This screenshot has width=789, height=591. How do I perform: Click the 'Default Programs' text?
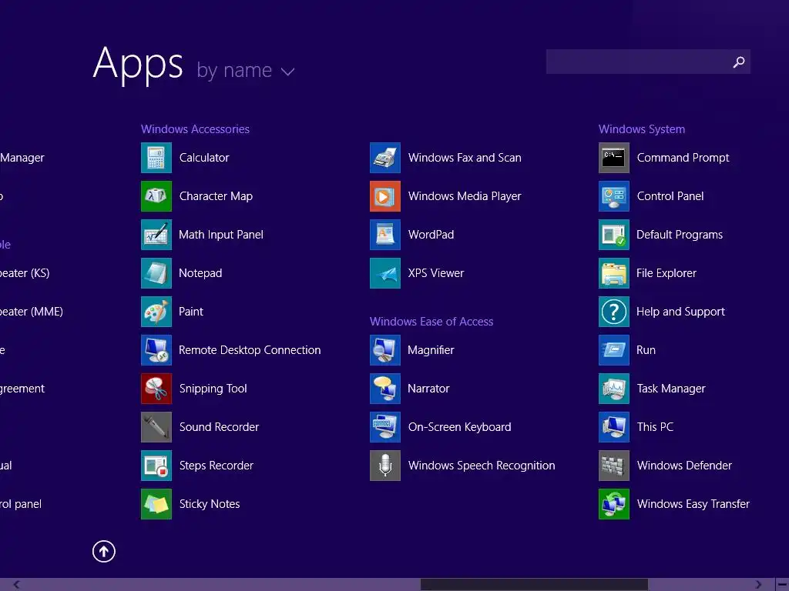pos(680,235)
